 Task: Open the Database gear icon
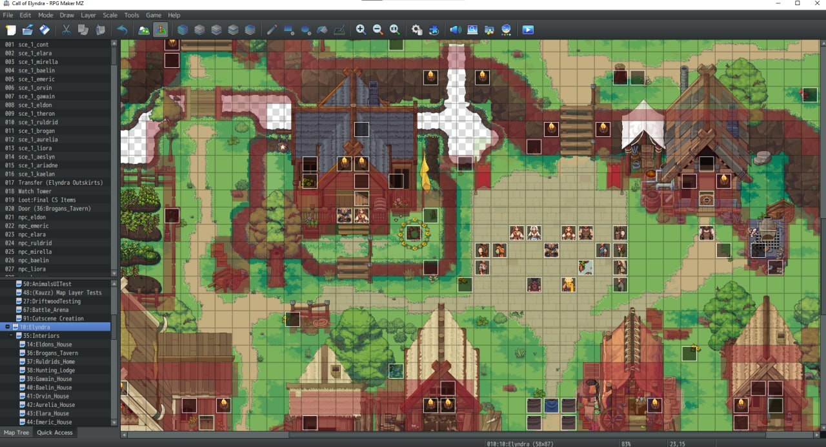[x=417, y=30]
